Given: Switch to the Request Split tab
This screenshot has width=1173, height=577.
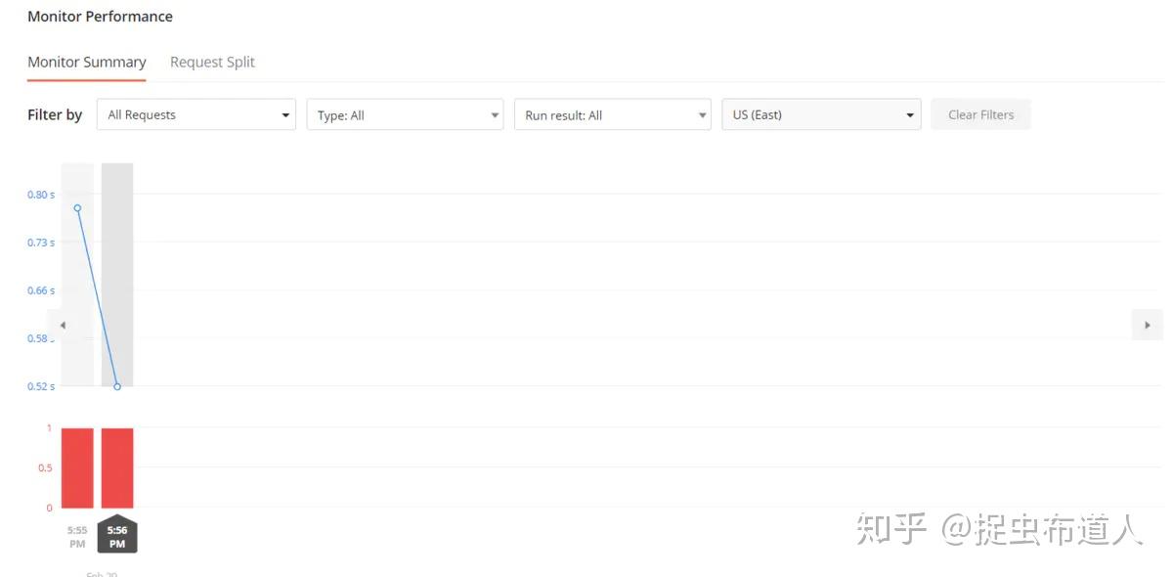Looking at the screenshot, I should (x=212, y=61).
